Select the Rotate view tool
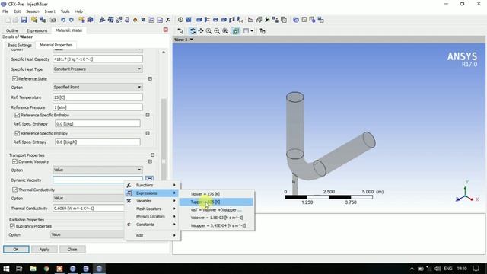Image resolution: width=487 pixels, height=274 pixels. pos(193,31)
